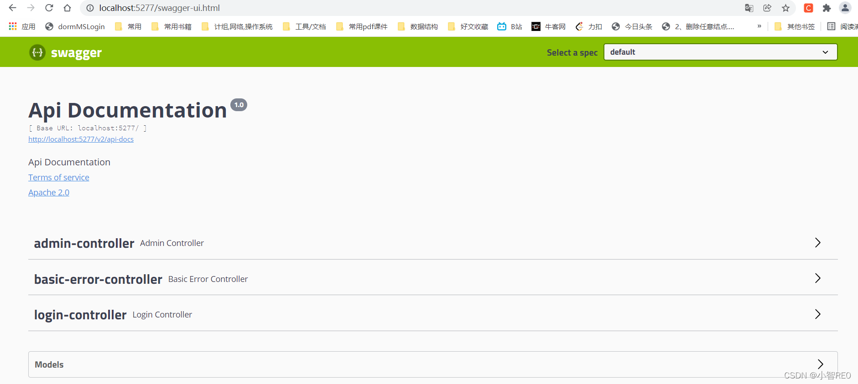Open the B站 bookmark
The image size is (858, 384).
click(x=510, y=26)
